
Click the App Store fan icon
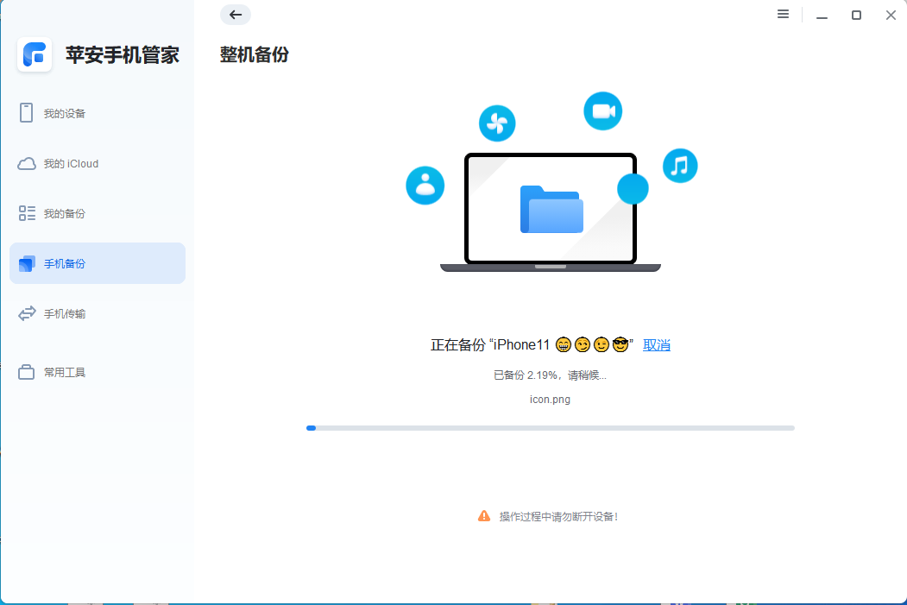[496, 123]
